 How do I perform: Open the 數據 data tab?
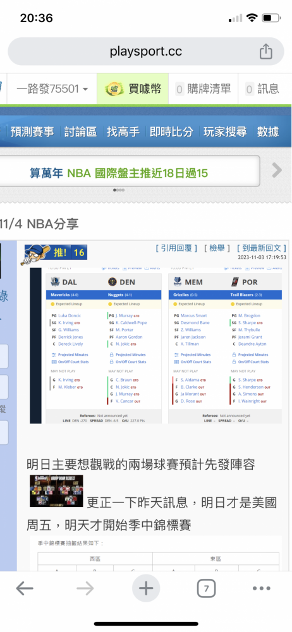coord(268,132)
